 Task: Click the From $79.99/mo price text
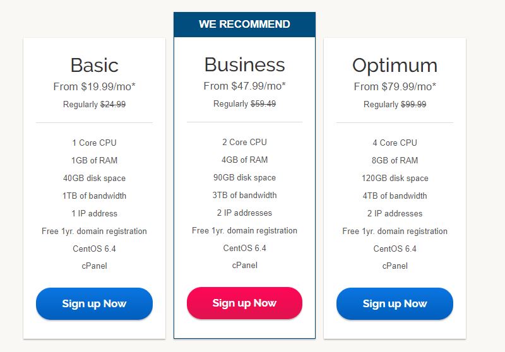pyautogui.click(x=395, y=86)
